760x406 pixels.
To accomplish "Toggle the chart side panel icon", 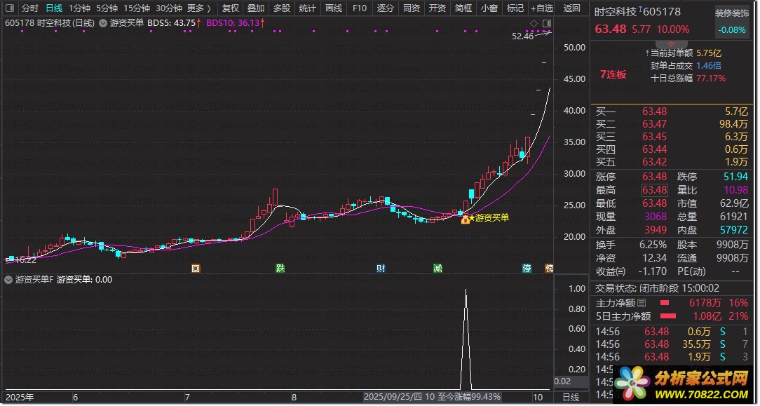I will coord(547,23).
